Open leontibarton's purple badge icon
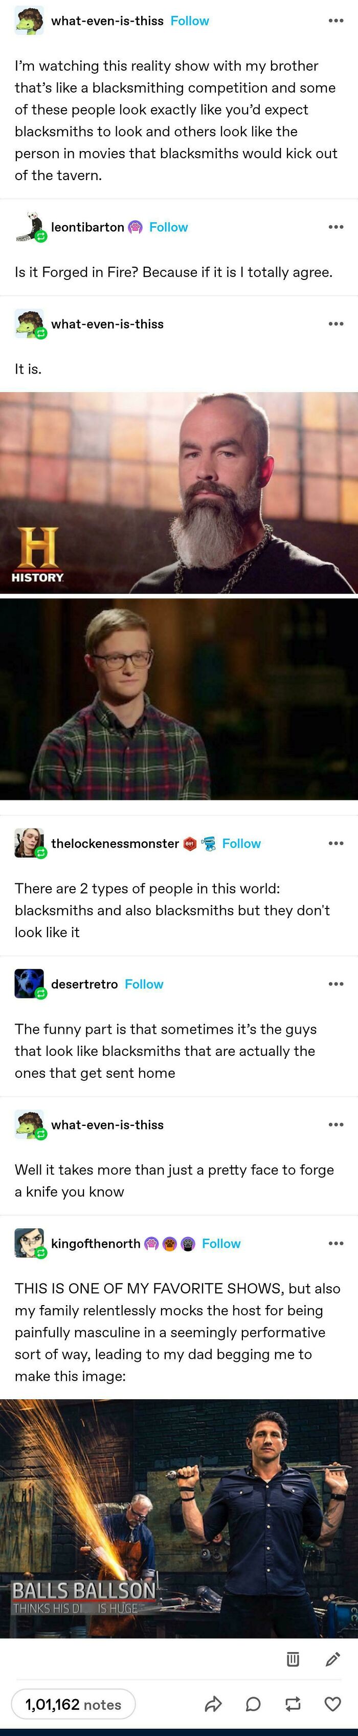The width and height of the screenshot is (358, 1736). click(x=135, y=227)
